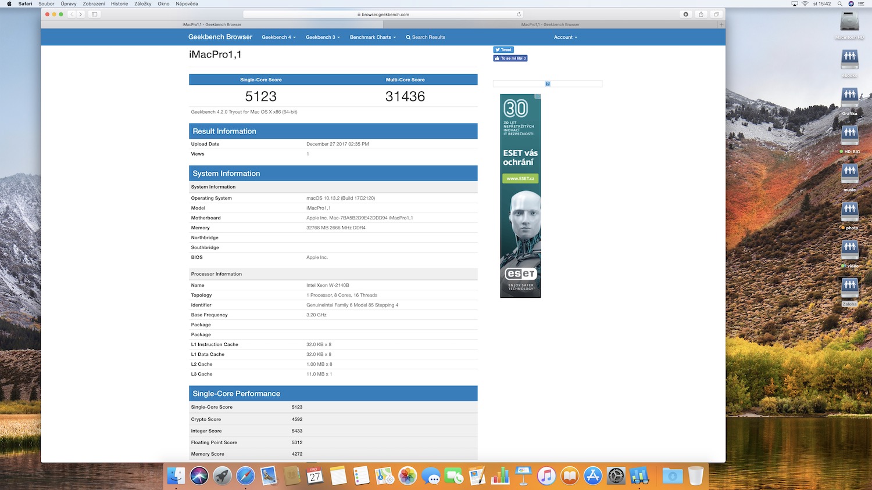Viewport: 872px width, 490px height.
Task: Select the Grafika network volume on desktop
Action: coord(849,101)
